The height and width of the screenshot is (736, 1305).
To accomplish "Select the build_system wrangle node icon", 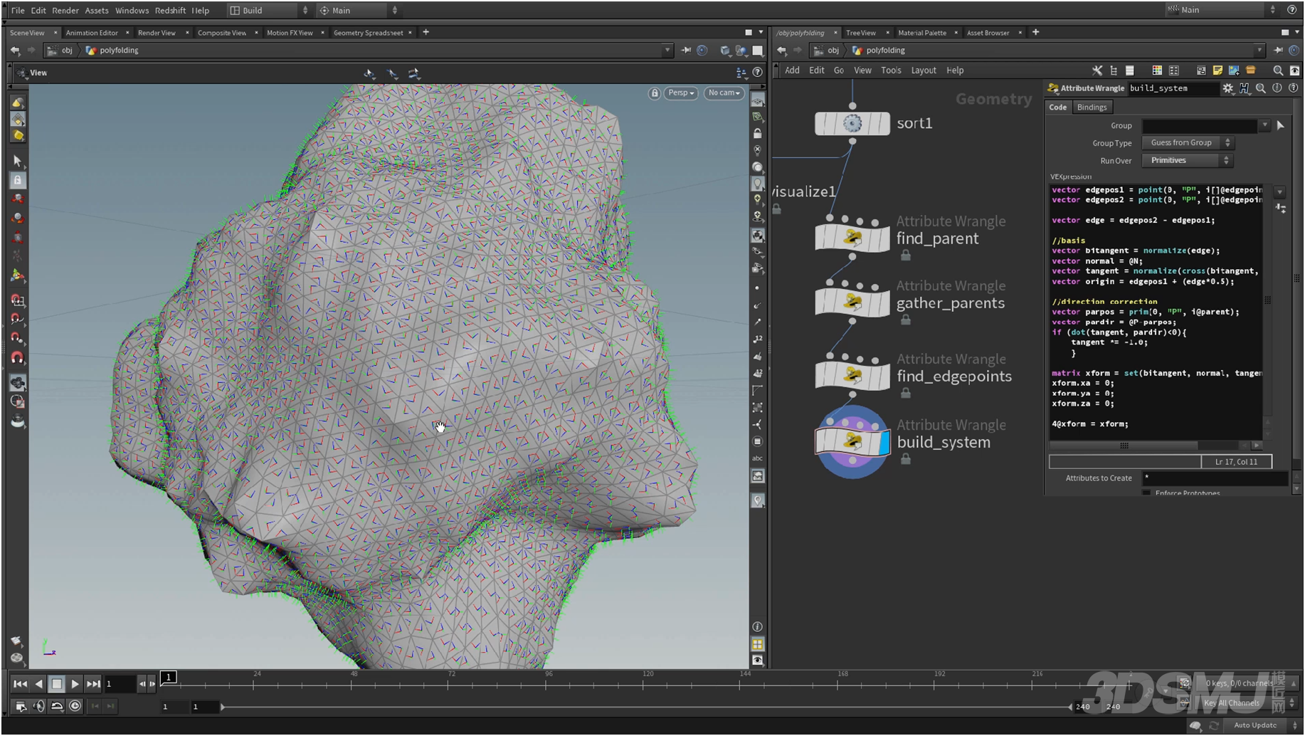I will (852, 441).
